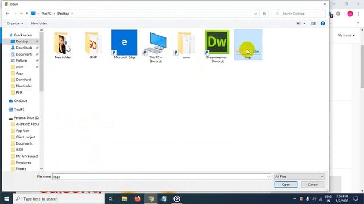Click the Open button
Screen dimensions: 364x204
(x=286, y=185)
